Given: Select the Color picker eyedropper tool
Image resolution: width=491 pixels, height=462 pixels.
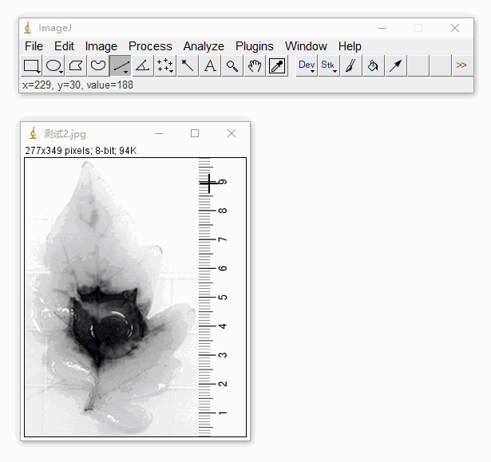Looking at the screenshot, I should click(277, 65).
